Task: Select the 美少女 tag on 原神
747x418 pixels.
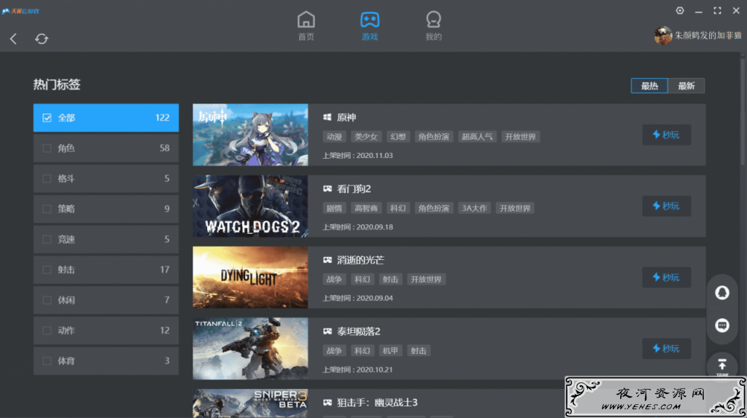Action: point(366,137)
